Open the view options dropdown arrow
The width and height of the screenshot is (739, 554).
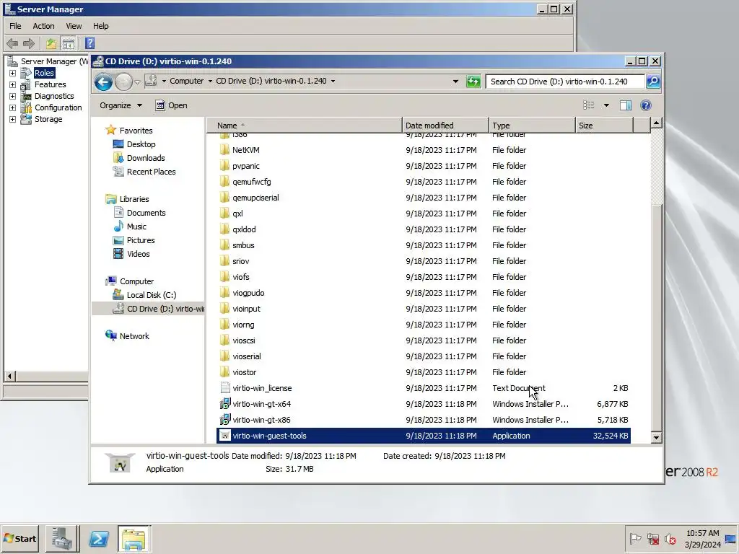(606, 105)
